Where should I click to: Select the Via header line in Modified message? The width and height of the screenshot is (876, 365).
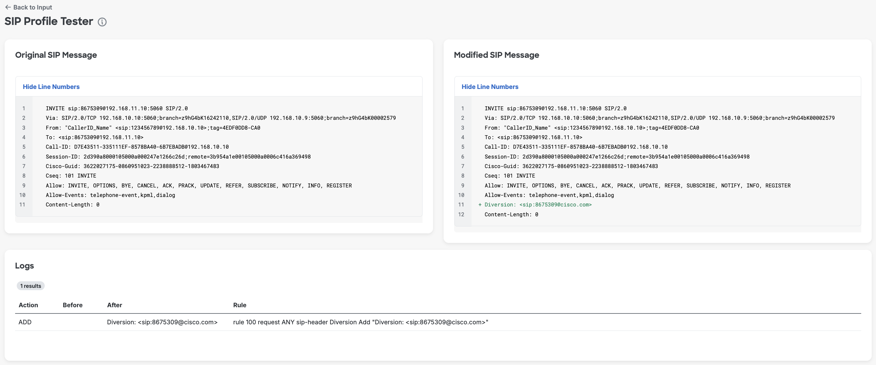point(659,118)
